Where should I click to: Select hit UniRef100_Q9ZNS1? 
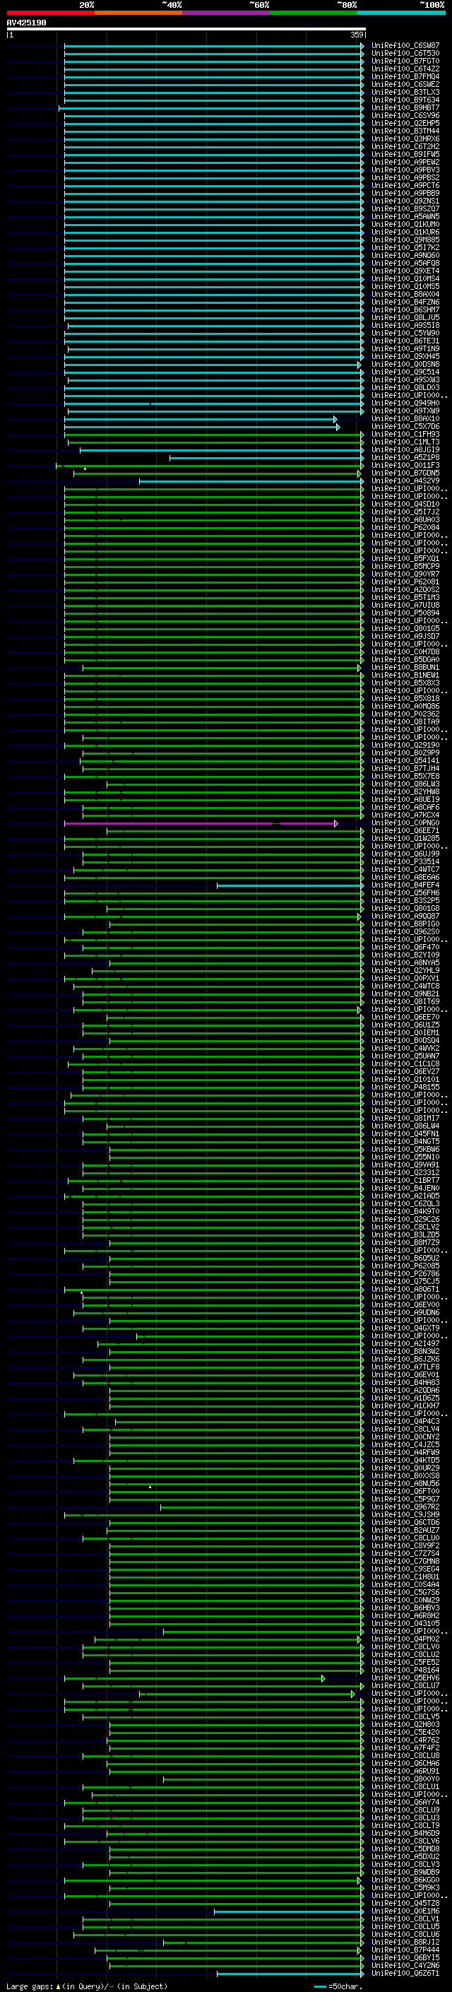[405, 201]
